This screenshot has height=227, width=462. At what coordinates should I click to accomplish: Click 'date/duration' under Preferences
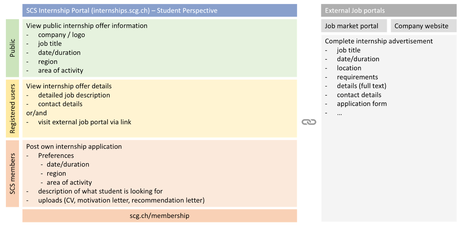pyautogui.click(x=68, y=164)
